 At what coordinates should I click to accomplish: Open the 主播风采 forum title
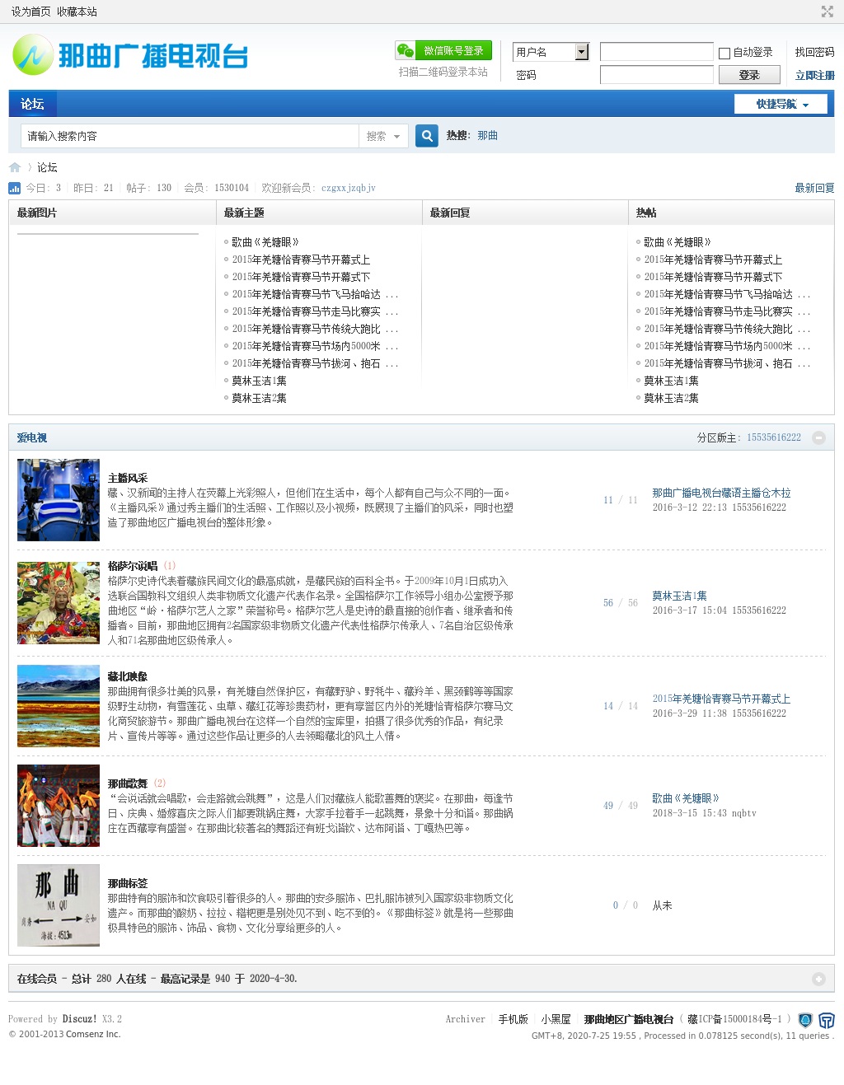128,478
